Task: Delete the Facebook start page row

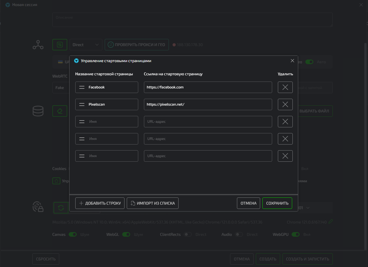Action: click(x=285, y=87)
